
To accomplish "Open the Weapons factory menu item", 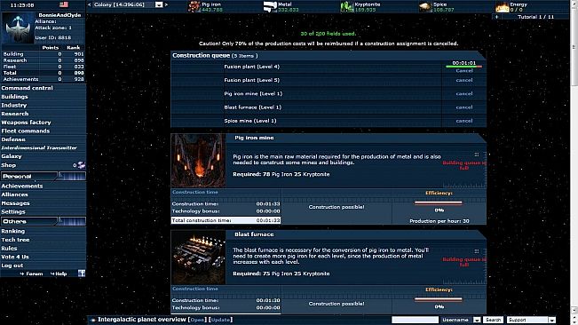I will coord(26,123).
